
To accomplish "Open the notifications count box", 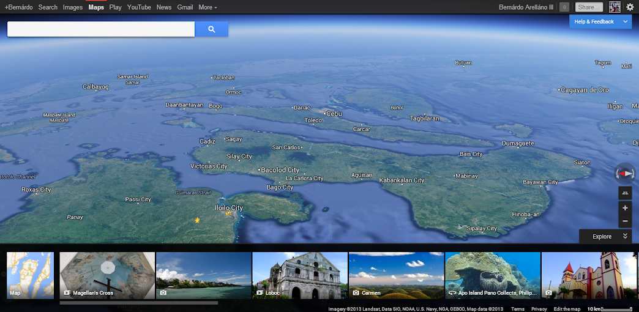I will (x=564, y=7).
